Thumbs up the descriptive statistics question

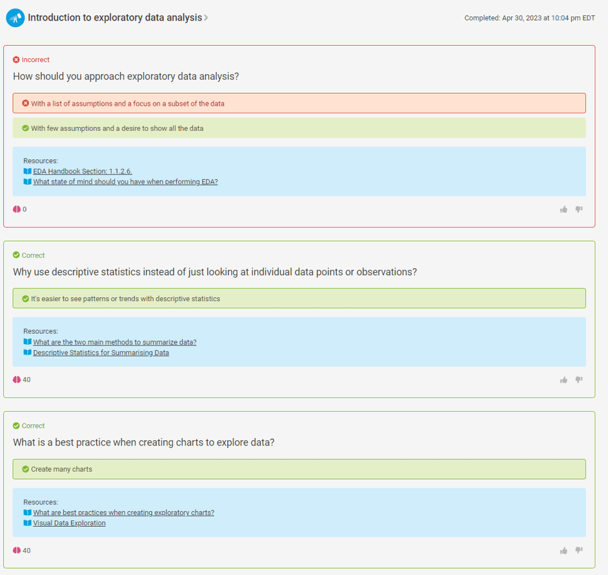click(563, 380)
